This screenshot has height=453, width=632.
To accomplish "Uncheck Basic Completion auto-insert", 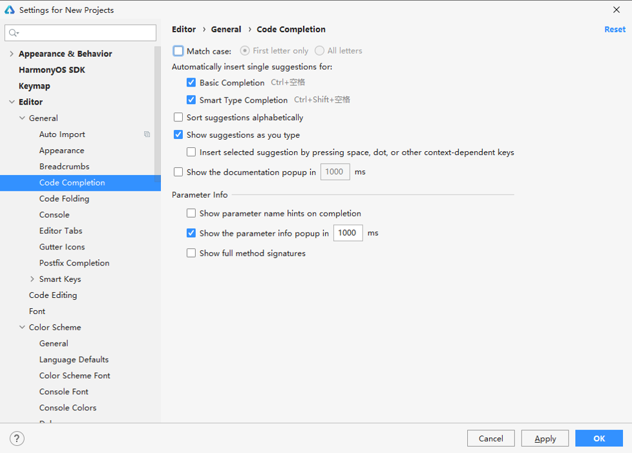I will [x=191, y=83].
